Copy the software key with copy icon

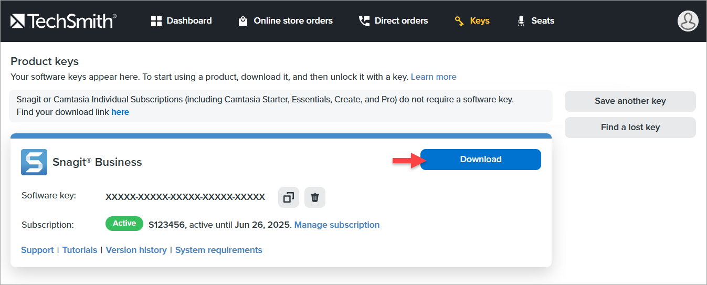pyautogui.click(x=288, y=197)
